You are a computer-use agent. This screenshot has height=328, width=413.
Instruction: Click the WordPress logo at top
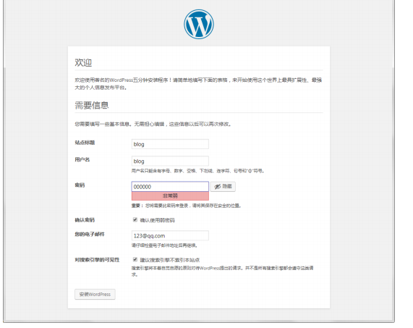click(x=199, y=25)
